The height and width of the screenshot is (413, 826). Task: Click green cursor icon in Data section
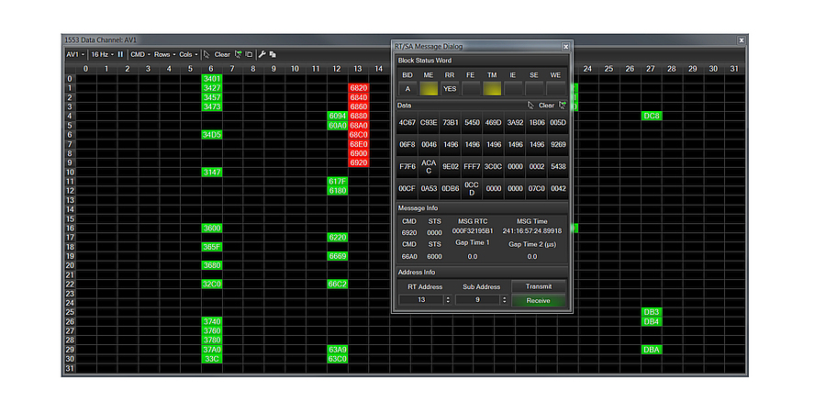(x=563, y=106)
